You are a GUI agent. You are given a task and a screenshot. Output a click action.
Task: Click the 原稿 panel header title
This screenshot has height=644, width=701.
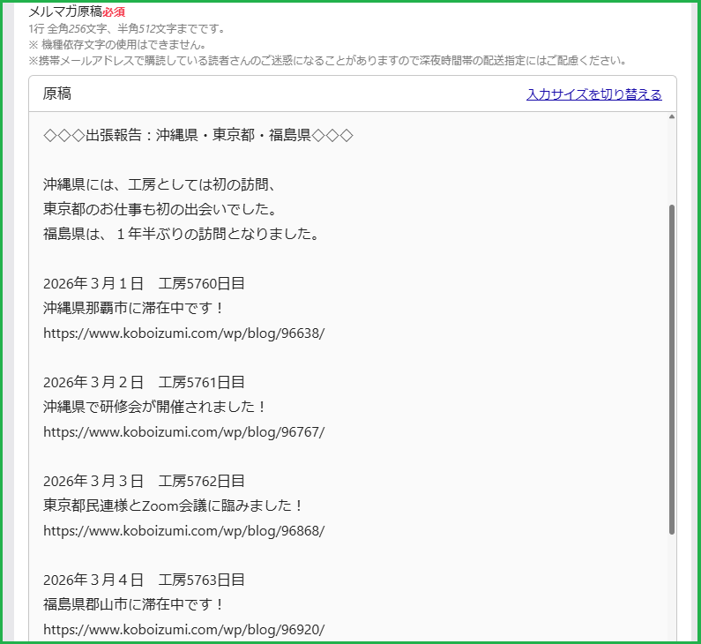(57, 94)
